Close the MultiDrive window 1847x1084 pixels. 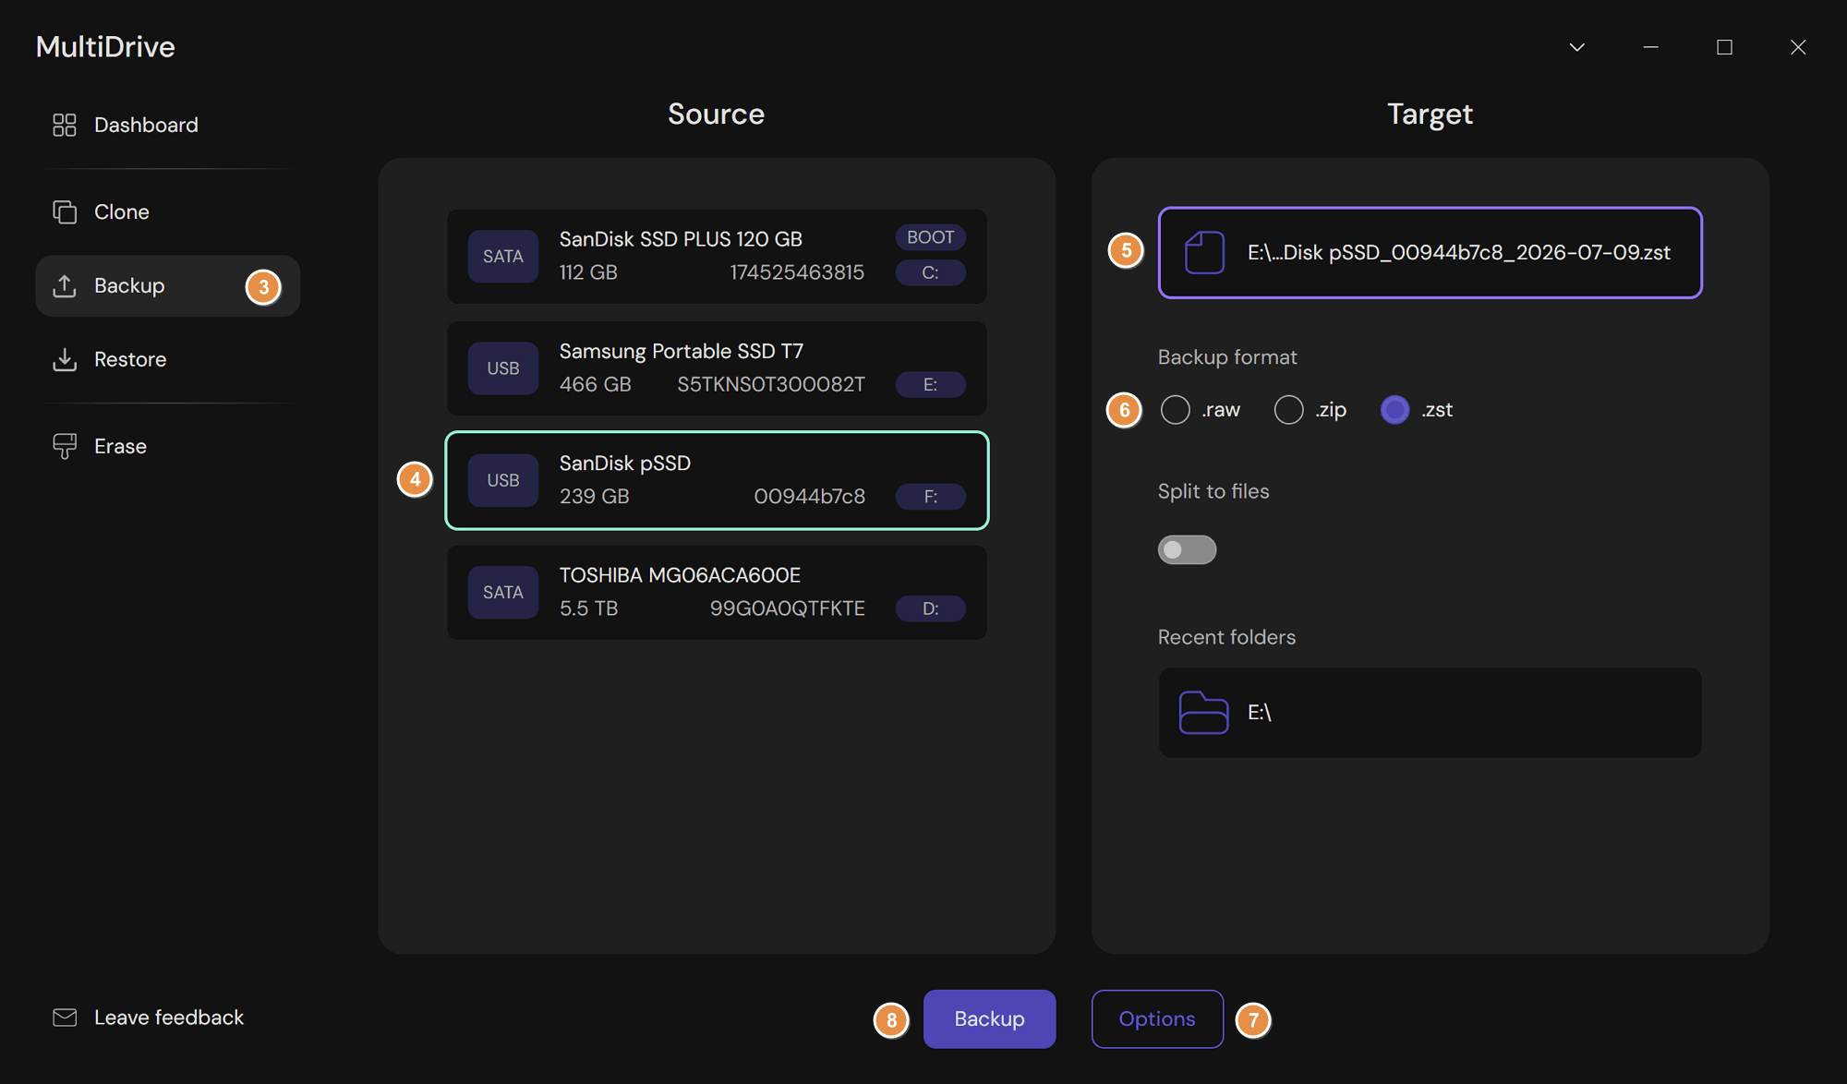click(1798, 47)
